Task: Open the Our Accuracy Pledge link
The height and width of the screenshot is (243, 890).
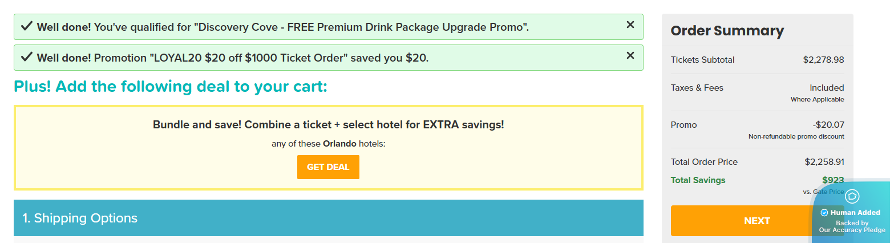Action: click(852, 230)
